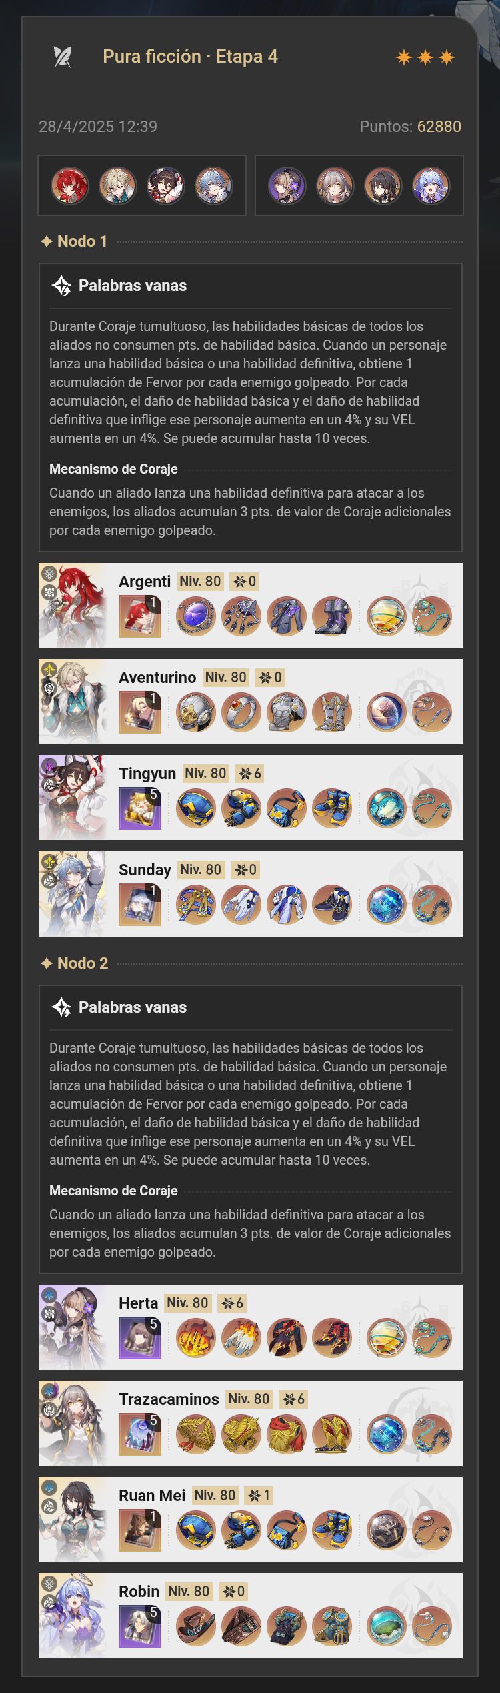Click the Pura ficción feather icon
Screen dimensions: 500x1693
(x=62, y=57)
